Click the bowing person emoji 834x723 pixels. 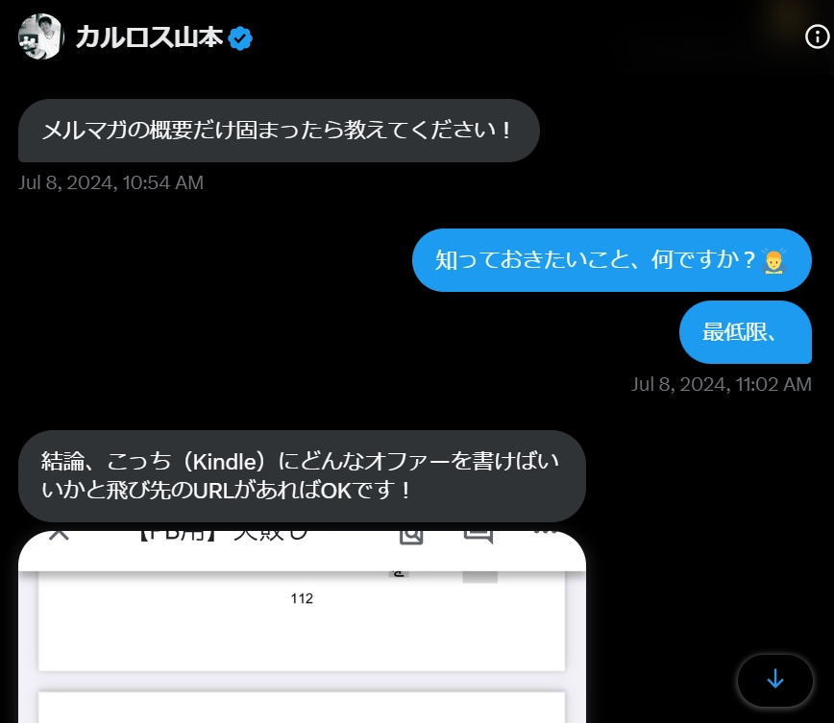tap(773, 261)
